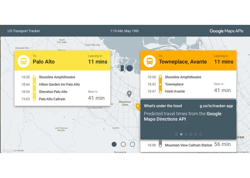The width and height of the screenshot is (250, 178).
Task: Click the Towneplace stop at 18:42
Action: click(174, 84)
